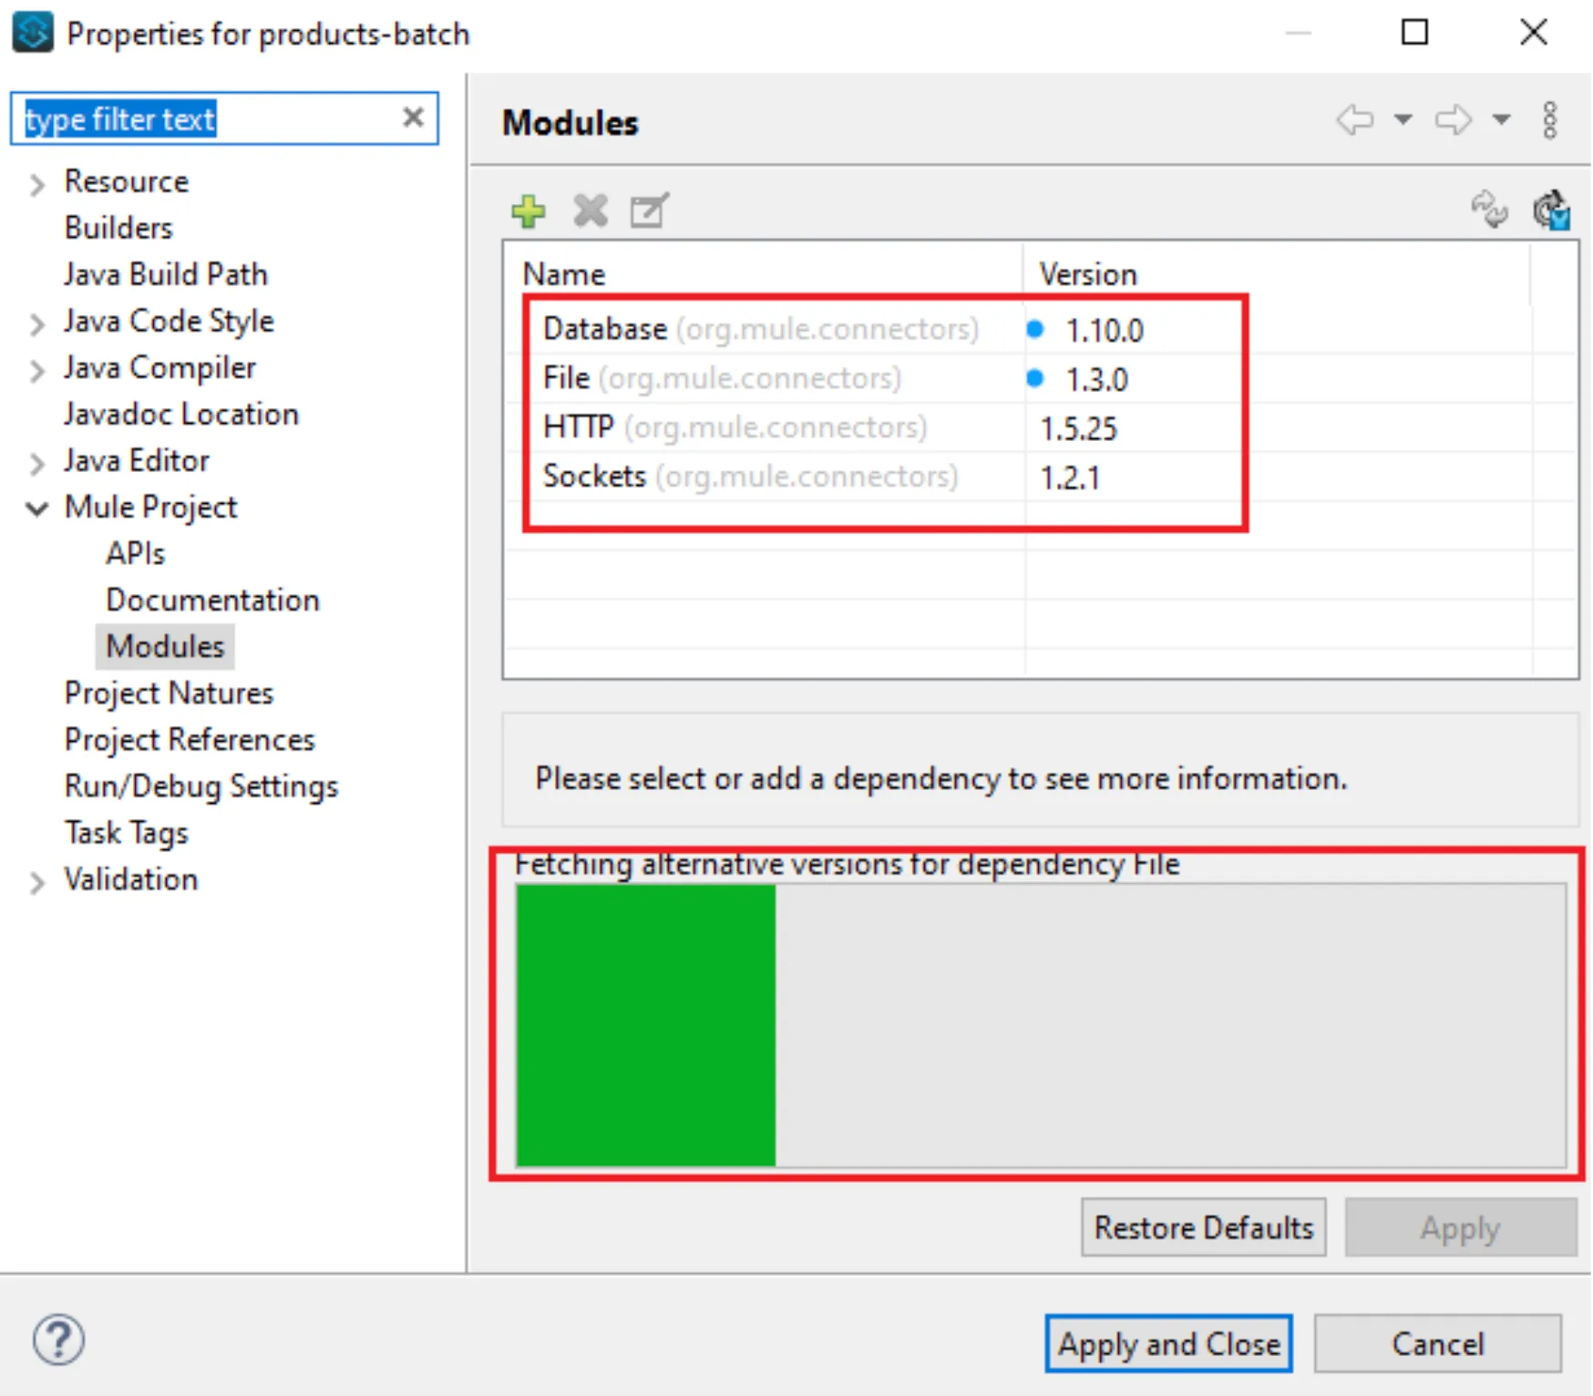The height and width of the screenshot is (1396, 1593).
Task: Click the help question mark icon
Action: pos(58,1340)
